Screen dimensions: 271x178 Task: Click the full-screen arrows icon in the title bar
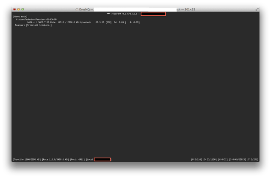point(257,9)
